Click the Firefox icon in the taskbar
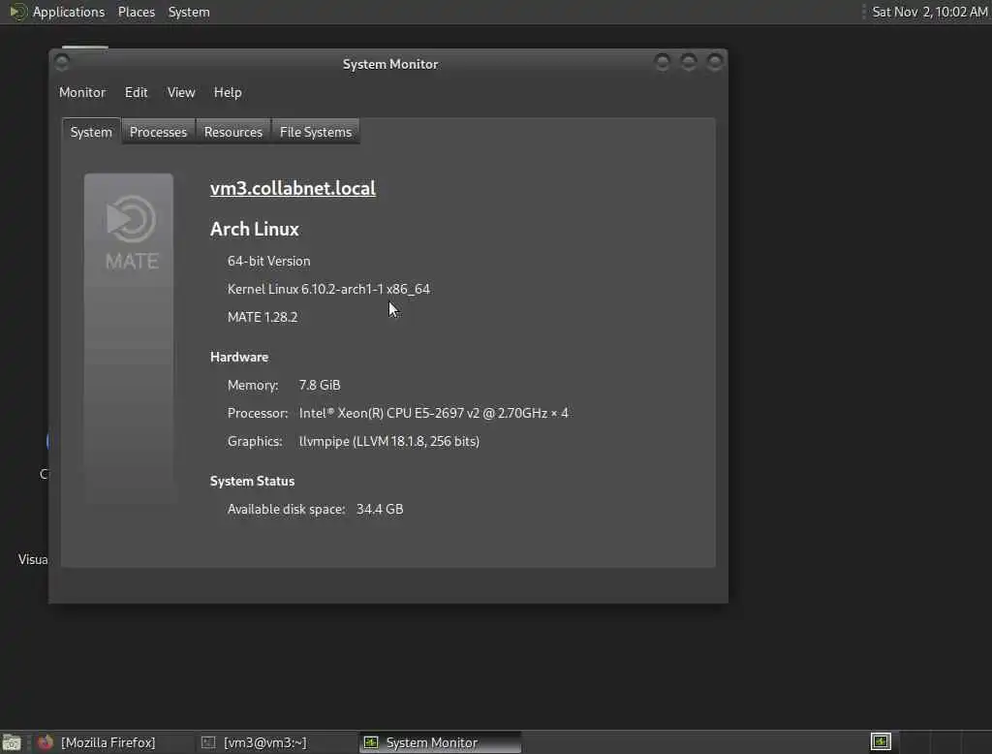 pyautogui.click(x=45, y=742)
